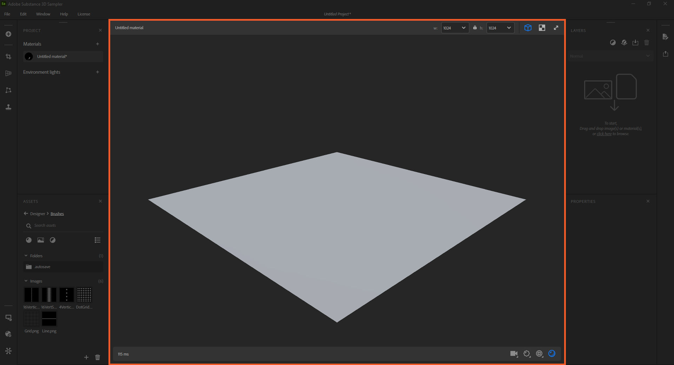The height and width of the screenshot is (365, 674).
Task: Select the 'Untitled material*' entry in Project
Action: [63, 57]
